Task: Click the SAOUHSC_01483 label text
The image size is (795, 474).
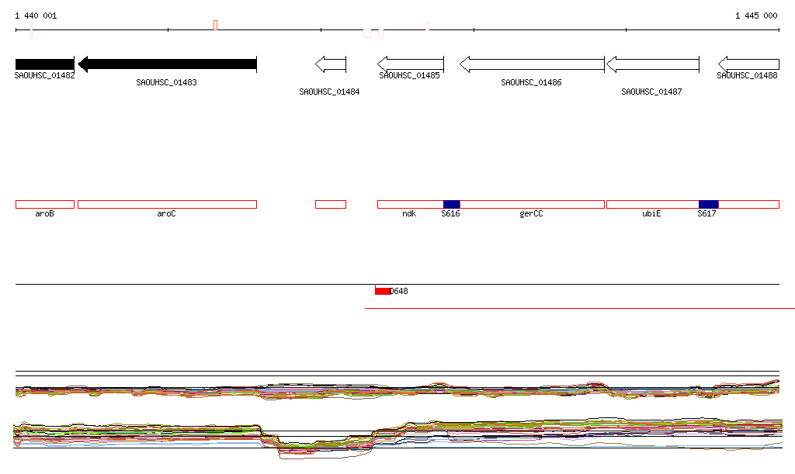Action: pyautogui.click(x=166, y=82)
